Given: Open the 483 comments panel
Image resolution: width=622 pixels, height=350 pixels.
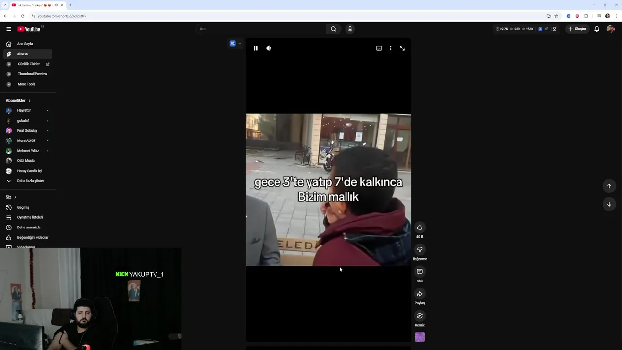Looking at the screenshot, I should [x=420, y=271].
